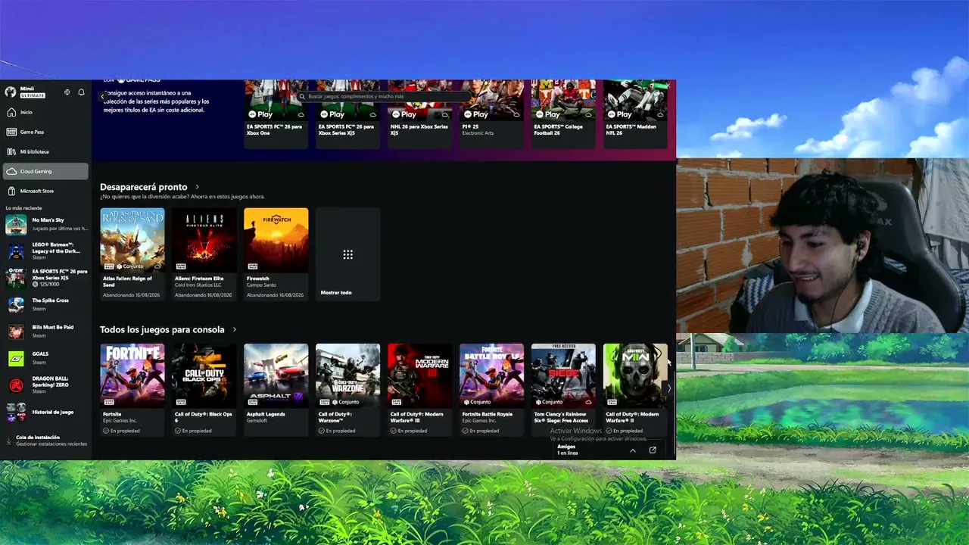Open EA SPORTS FC 26 recent sidebar entry
This screenshot has width=969, height=545.
coord(45,278)
